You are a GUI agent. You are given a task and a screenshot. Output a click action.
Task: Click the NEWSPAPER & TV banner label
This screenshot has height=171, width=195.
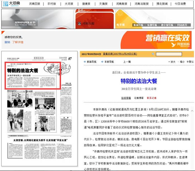pyautogui.click(x=25, y=23)
